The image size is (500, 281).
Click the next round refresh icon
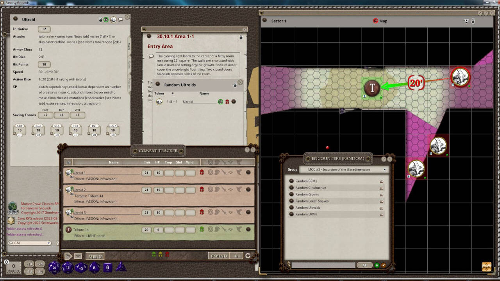[x=247, y=256]
